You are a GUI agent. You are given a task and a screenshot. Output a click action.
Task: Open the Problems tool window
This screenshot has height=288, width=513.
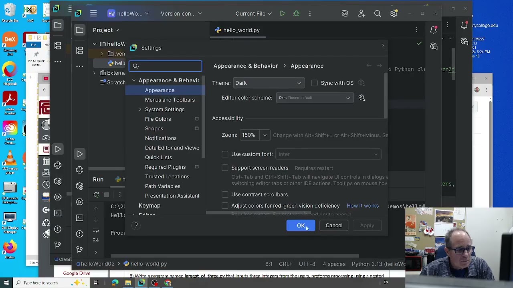(79, 234)
